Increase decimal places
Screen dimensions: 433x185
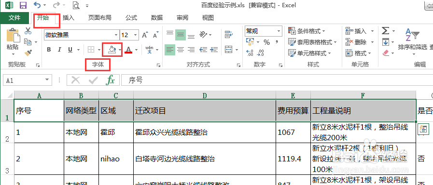click(250, 53)
